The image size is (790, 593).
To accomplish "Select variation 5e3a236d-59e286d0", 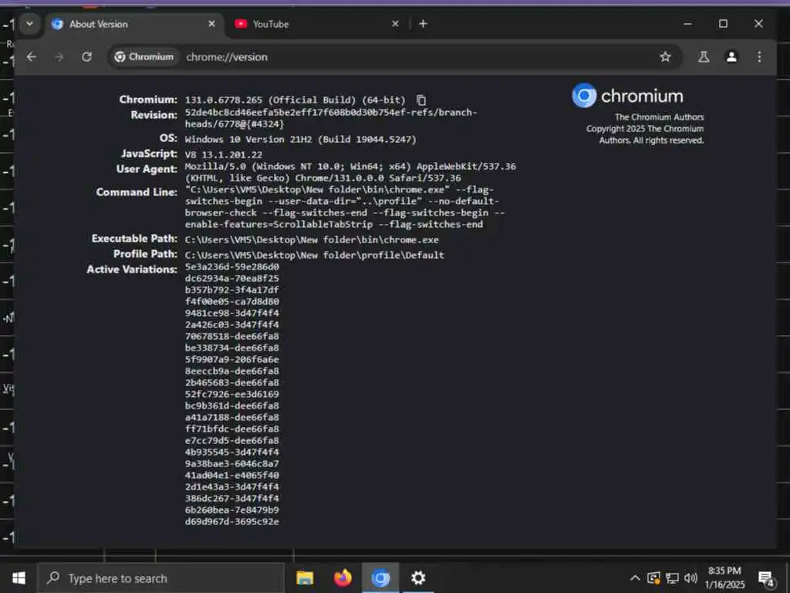I will coord(231,266).
